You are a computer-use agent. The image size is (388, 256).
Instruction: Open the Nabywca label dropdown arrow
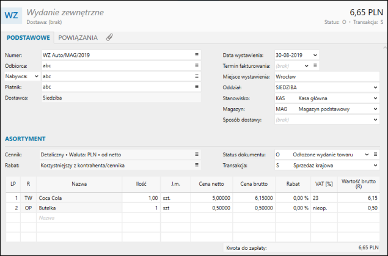[x=36, y=76]
